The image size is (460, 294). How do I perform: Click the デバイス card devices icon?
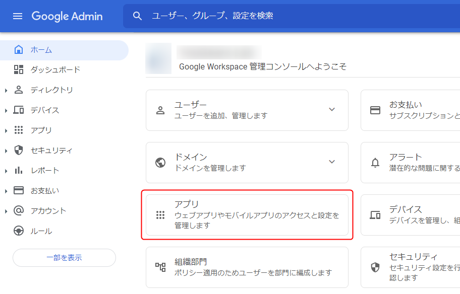pyautogui.click(x=375, y=215)
